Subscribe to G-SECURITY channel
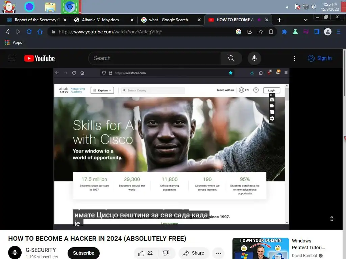Viewport: 346px width, 259px height. [83, 253]
